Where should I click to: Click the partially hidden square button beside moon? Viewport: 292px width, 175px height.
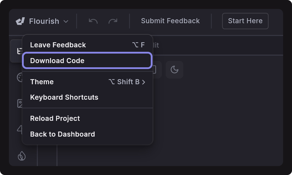pyautogui.click(x=157, y=70)
